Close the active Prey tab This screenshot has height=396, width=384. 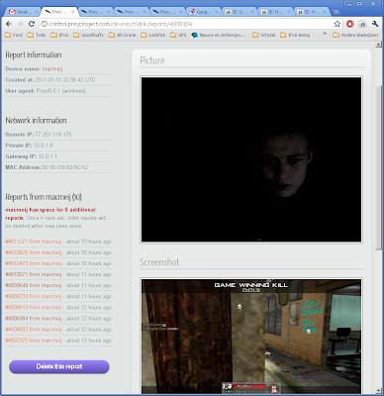coord(72,12)
